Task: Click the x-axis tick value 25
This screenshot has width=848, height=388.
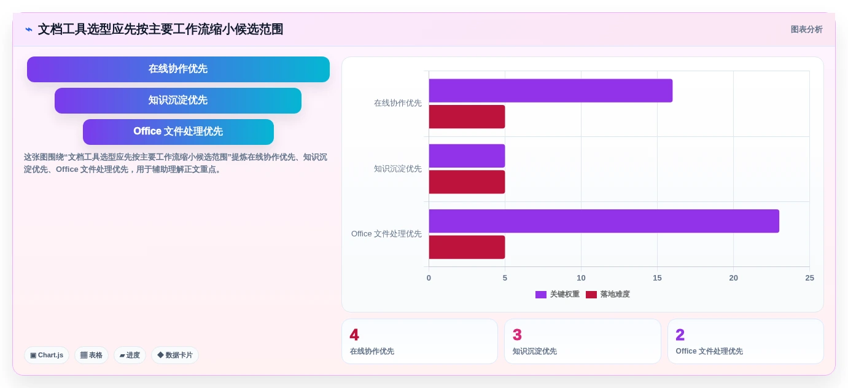Action: click(809, 278)
